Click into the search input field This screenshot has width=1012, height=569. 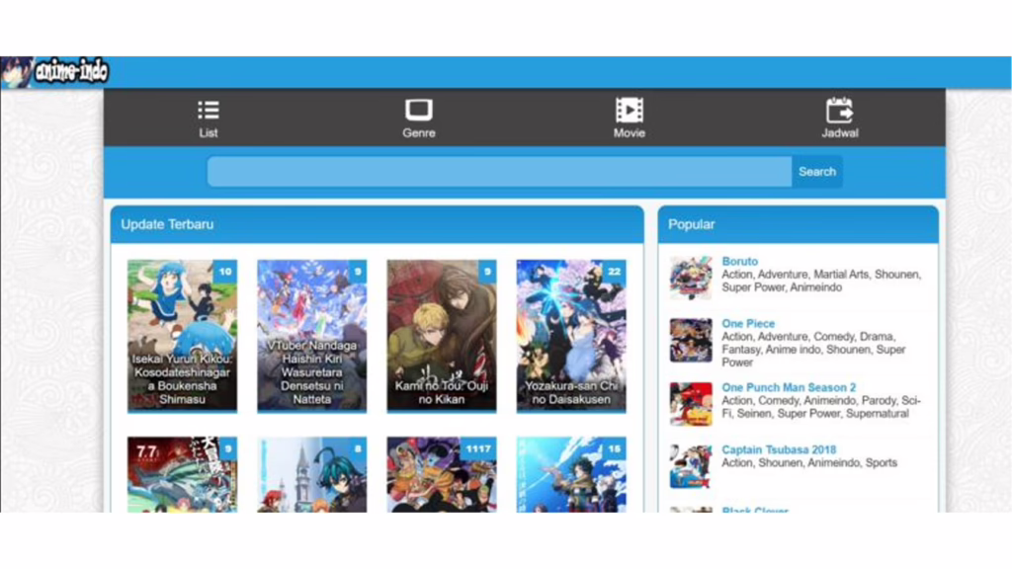point(499,172)
